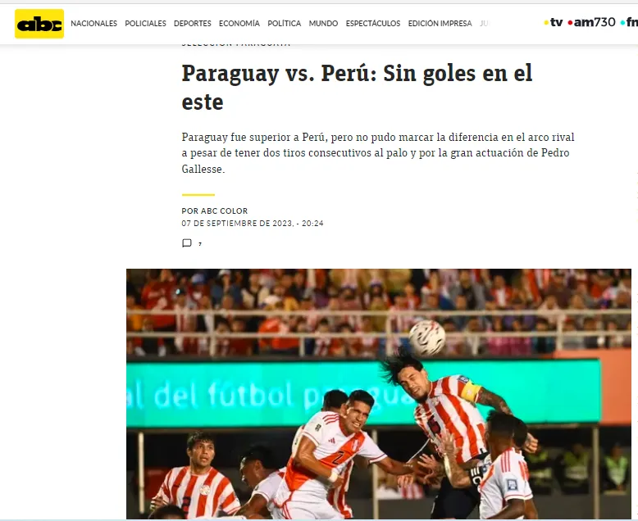Open the Edición Impresa menu item

(440, 24)
